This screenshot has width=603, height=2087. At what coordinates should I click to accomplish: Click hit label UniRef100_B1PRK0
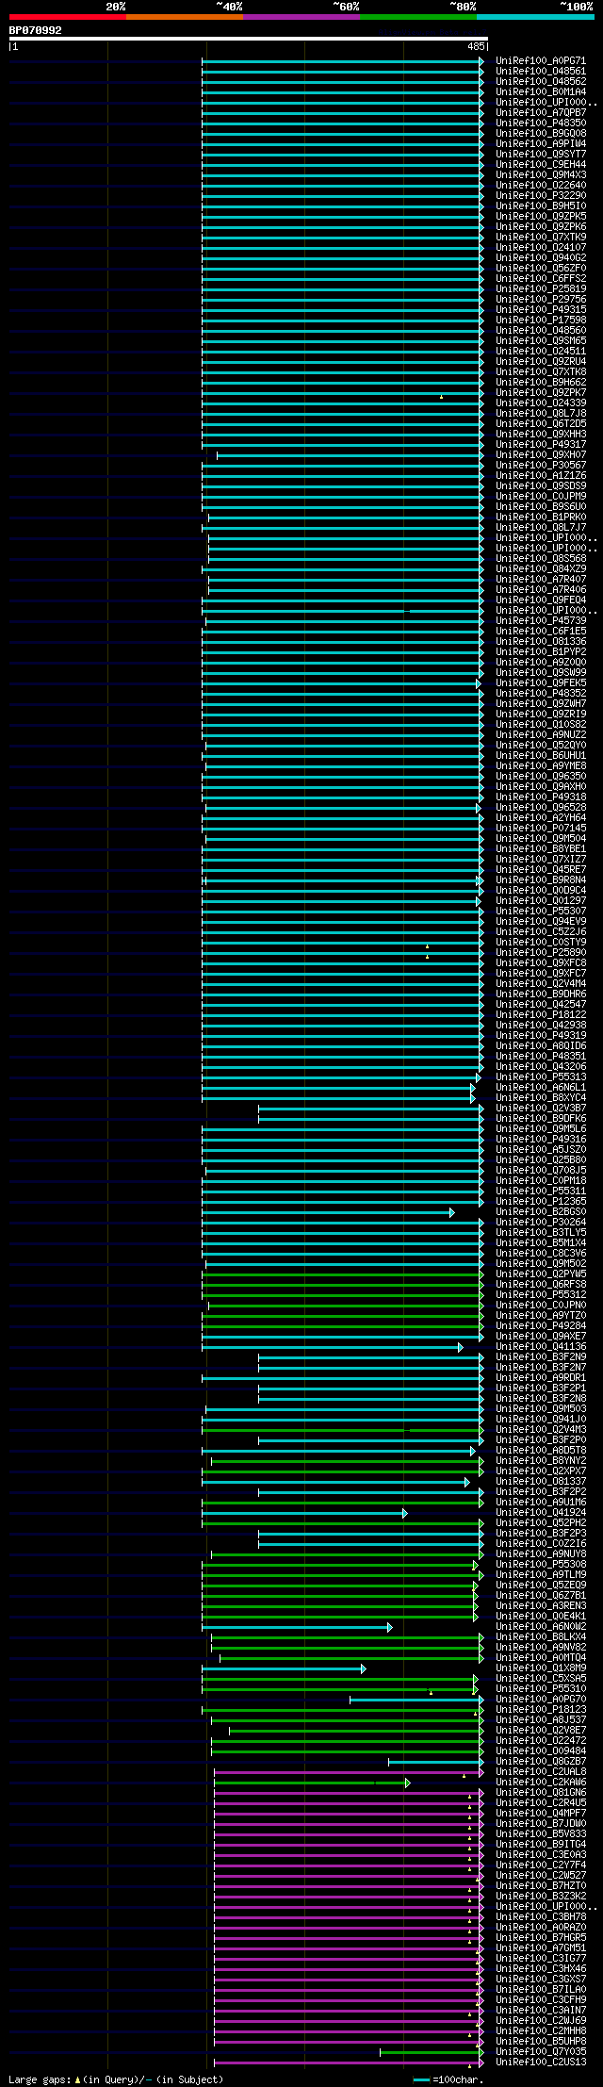pos(541,517)
